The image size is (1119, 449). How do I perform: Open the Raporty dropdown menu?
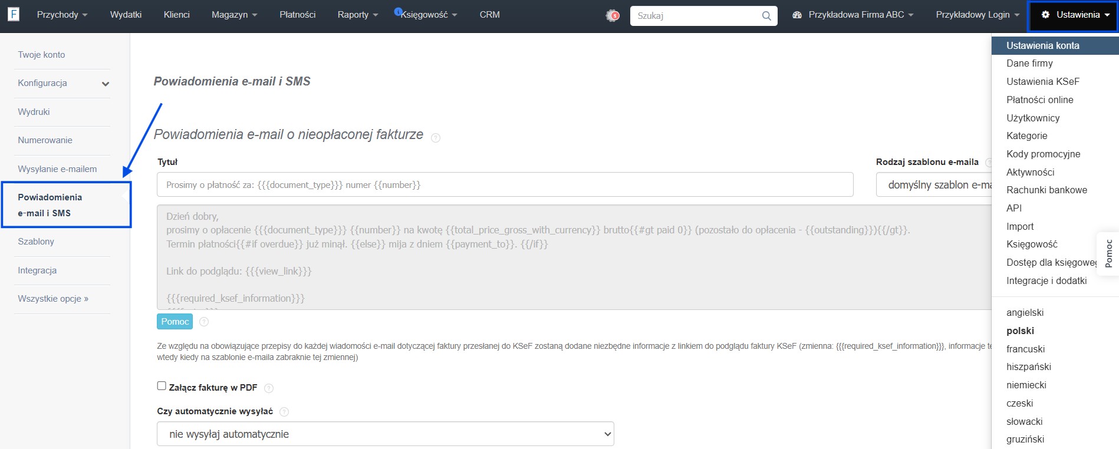click(x=357, y=15)
